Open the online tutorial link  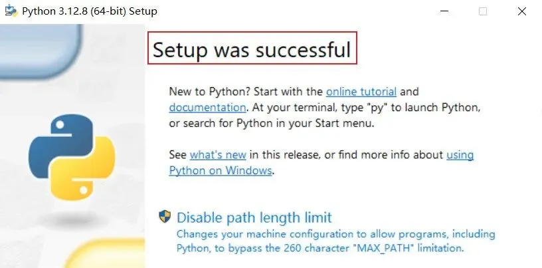361,91
